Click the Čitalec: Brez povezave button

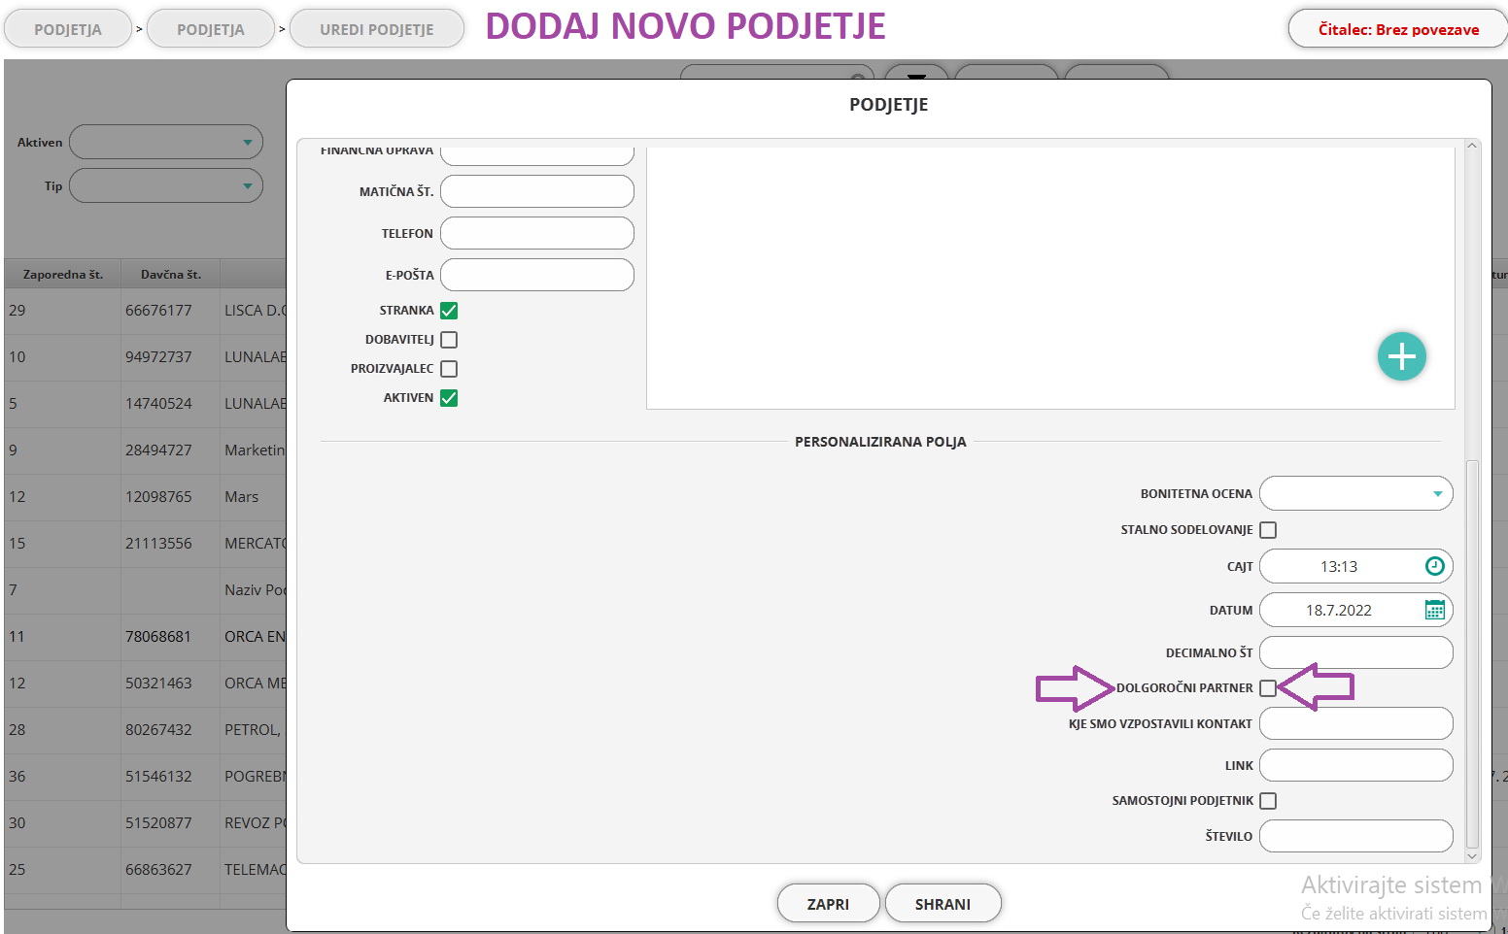pyautogui.click(x=1398, y=29)
